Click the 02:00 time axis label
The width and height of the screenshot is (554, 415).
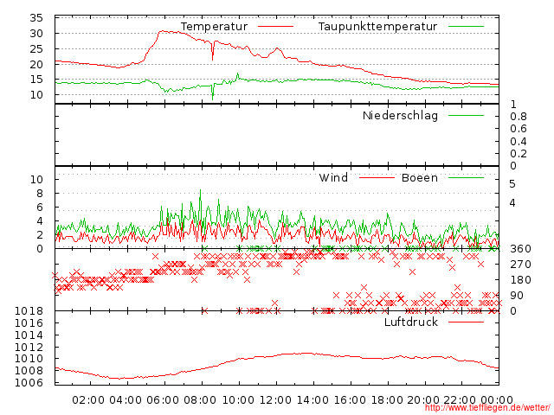pyautogui.click(x=88, y=400)
